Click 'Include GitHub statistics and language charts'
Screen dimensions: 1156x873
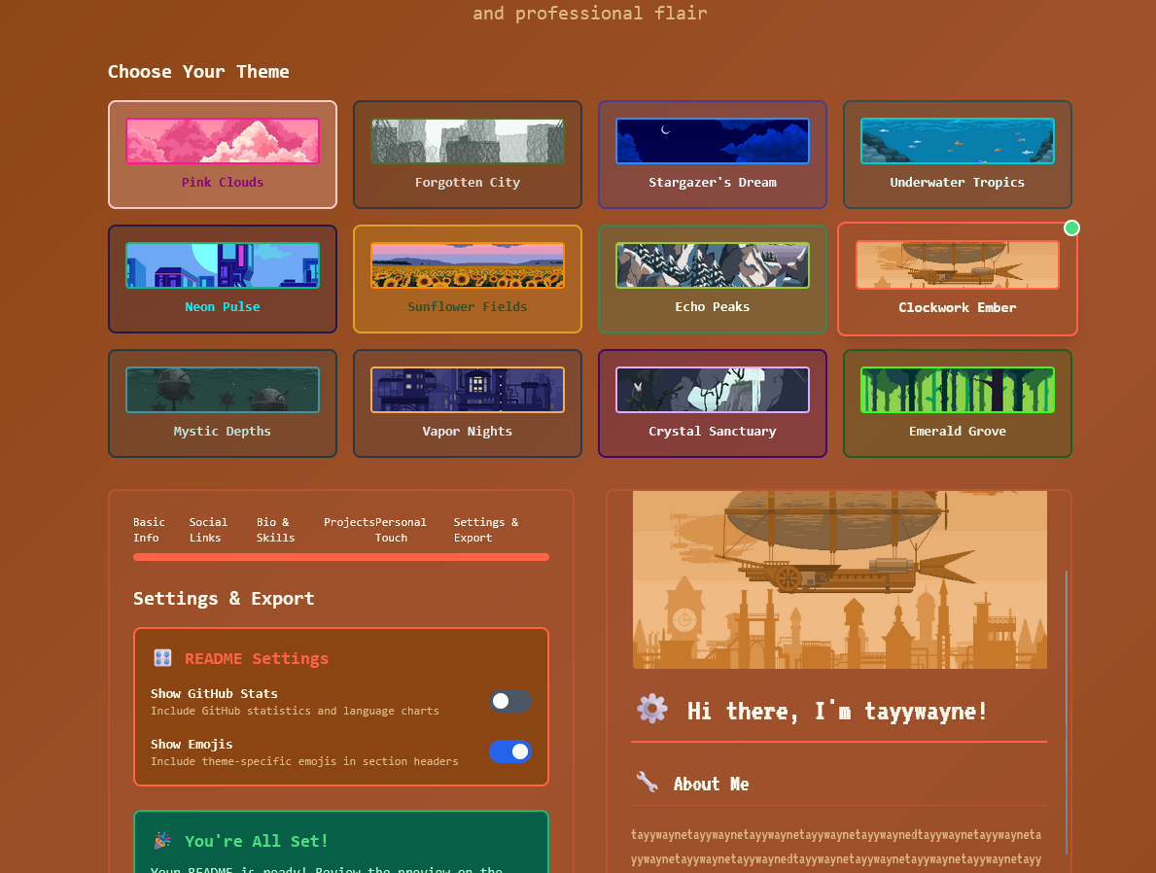(295, 711)
